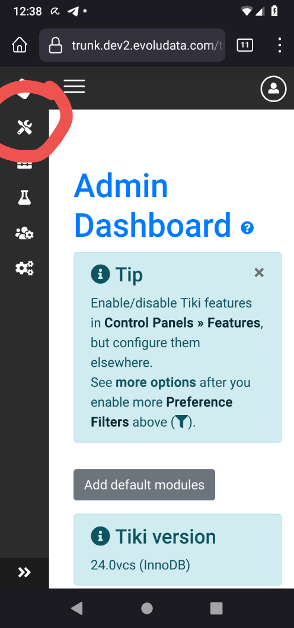Image resolution: width=294 pixels, height=628 pixels.
Task: Dismiss the Tip box with X
Action: 259,273
